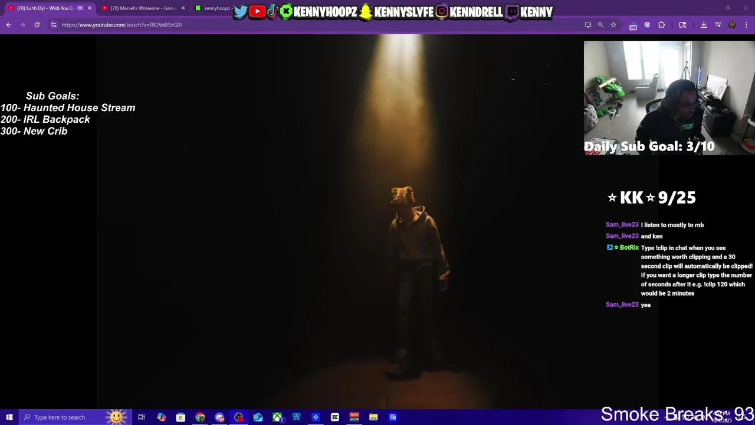The width and height of the screenshot is (755, 425).
Task: Open media control music icon
Action: 718,25
